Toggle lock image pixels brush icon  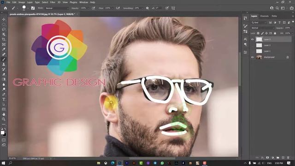262,33
